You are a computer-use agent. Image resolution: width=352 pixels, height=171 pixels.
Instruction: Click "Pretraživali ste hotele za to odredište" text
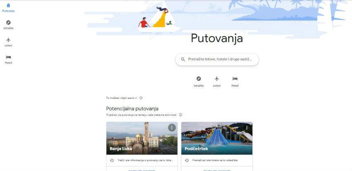tap(215, 160)
